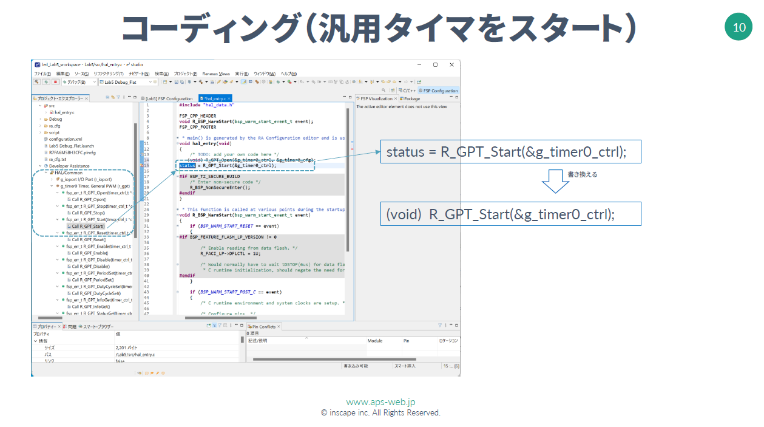
Task: Open the プロジェクト menu
Action: pyautogui.click(x=185, y=73)
